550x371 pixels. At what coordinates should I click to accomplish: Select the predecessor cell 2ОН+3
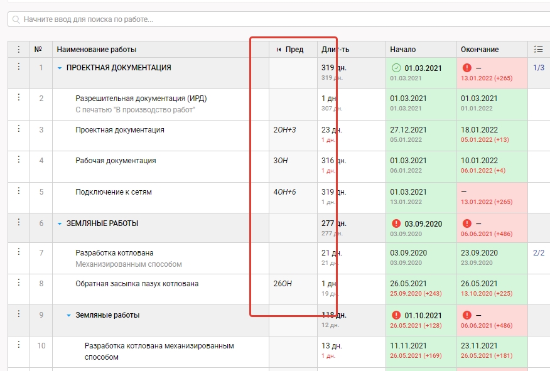[284, 130]
